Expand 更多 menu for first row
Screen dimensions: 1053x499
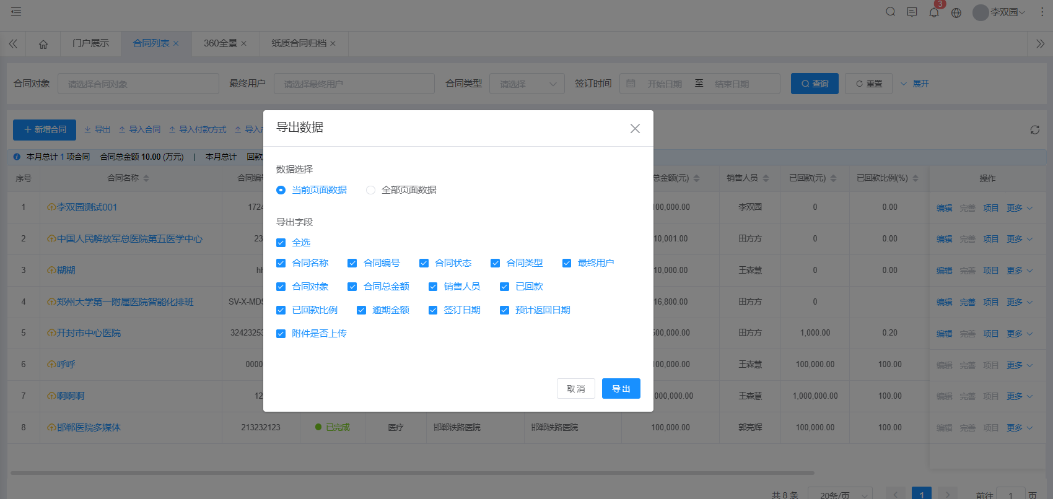coord(1019,208)
